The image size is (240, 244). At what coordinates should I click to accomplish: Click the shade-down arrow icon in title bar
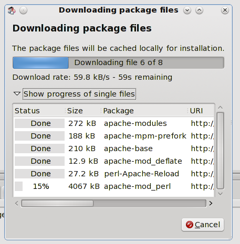(x=187, y=10)
